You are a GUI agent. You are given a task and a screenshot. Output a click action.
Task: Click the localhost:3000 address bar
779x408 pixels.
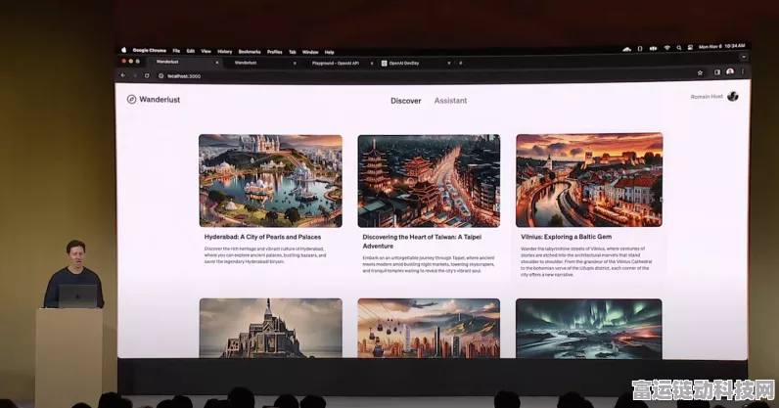[x=428, y=75]
